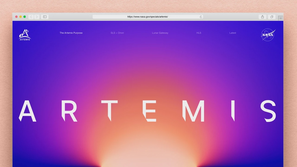The height and width of the screenshot is (167, 297).
Task: Navigate to the SLS + Orion section
Action: tap(117, 33)
